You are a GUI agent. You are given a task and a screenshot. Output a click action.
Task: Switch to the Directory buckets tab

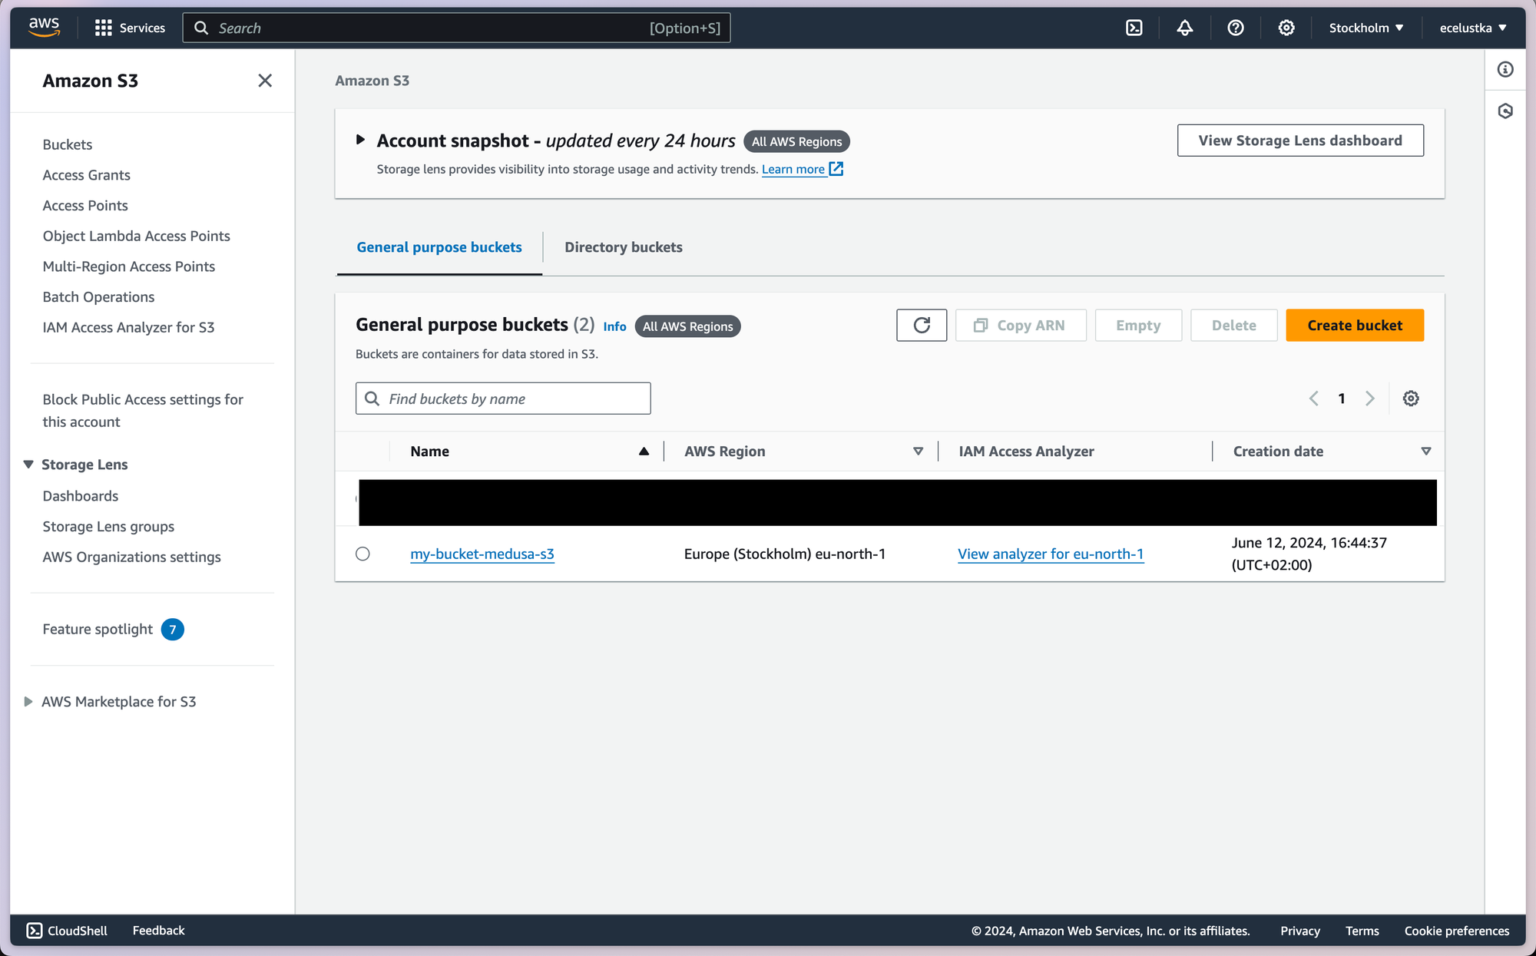pos(623,247)
